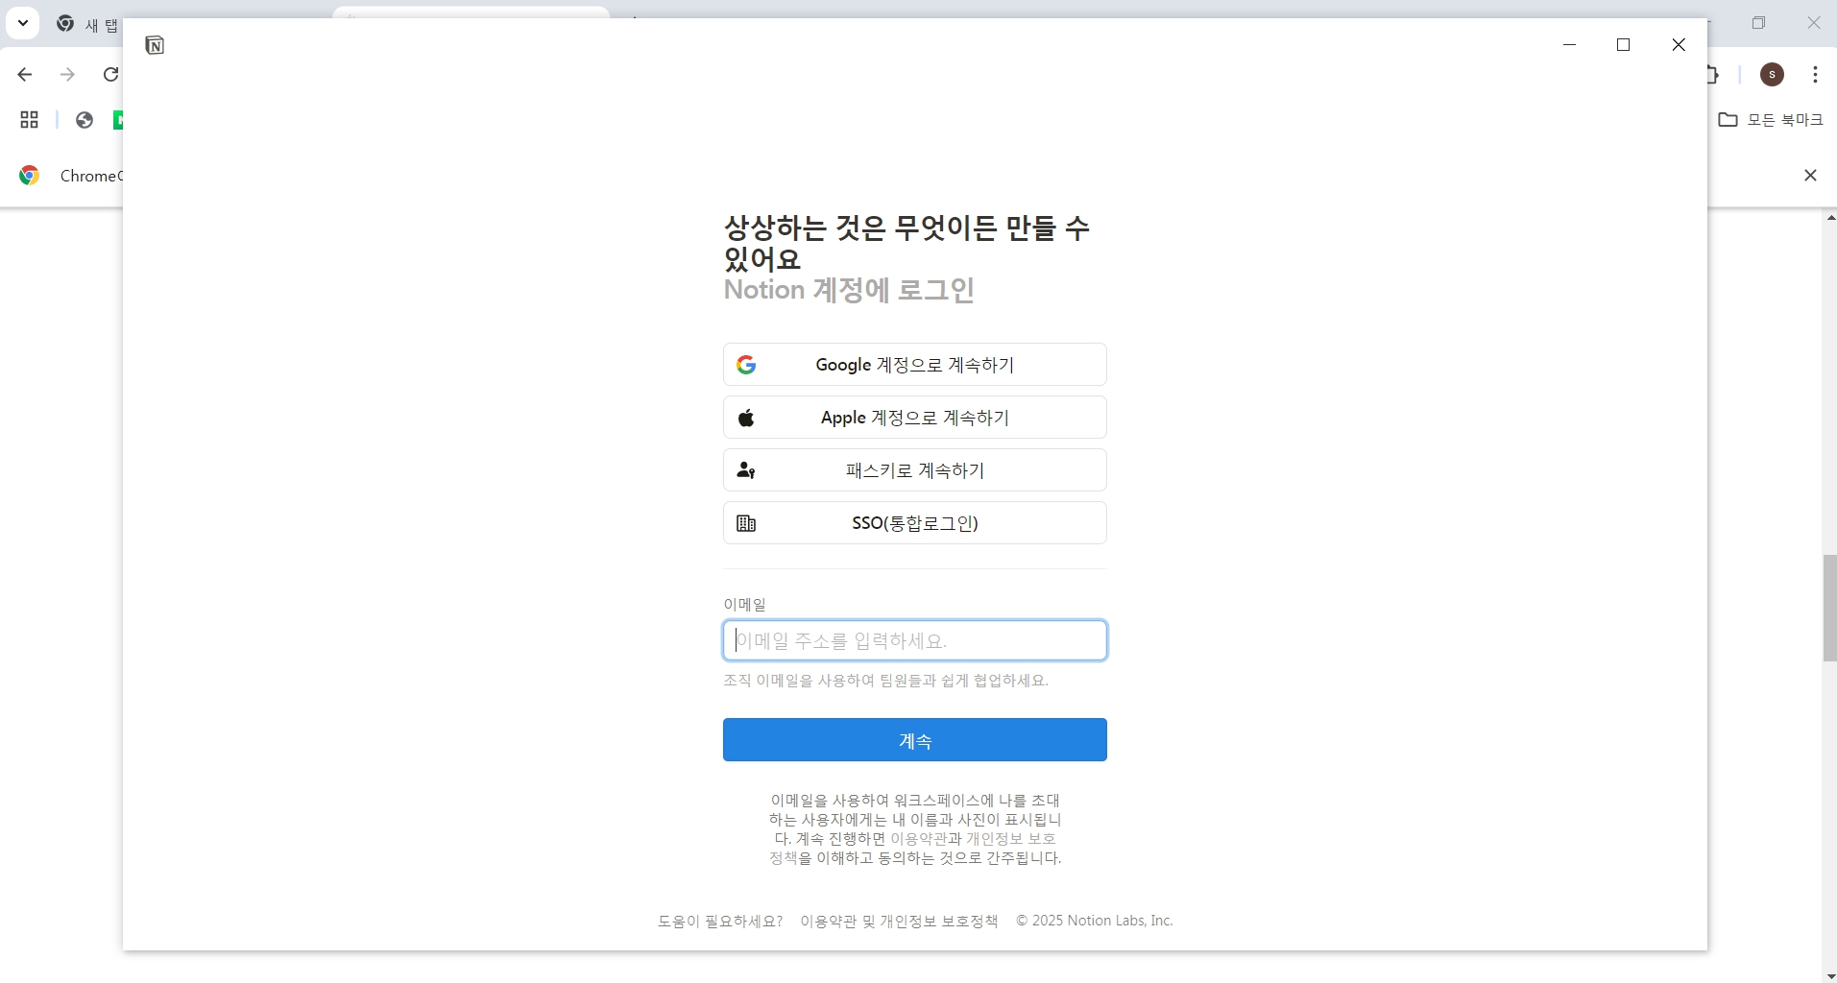Click SSO building icon
The width and height of the screenshot is (1837, 983).
746,523
